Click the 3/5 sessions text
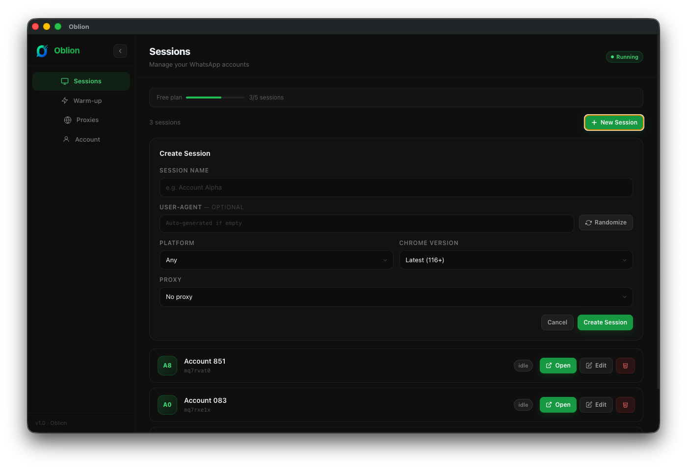Image resolution: width=687 pixels, height=469 pixels. coord(266,98)
